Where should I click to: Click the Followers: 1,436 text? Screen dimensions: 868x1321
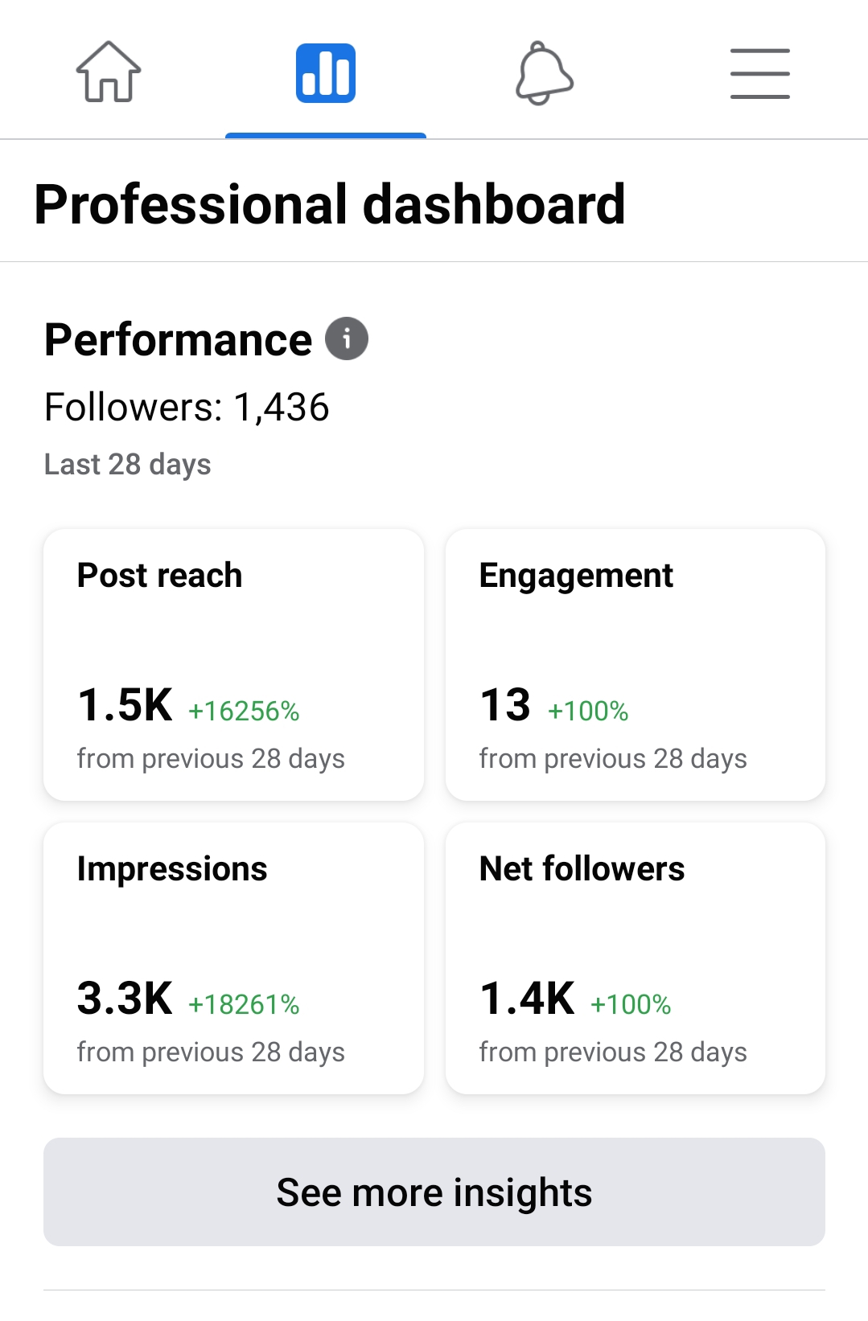(187, 407)
